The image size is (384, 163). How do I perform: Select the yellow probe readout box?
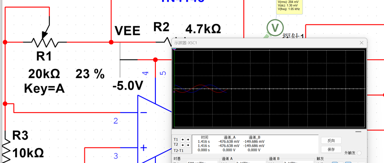[x=289, y=7]
